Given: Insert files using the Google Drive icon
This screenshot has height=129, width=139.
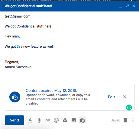Looking at the screenshot, I should click(x=65, y=120).
